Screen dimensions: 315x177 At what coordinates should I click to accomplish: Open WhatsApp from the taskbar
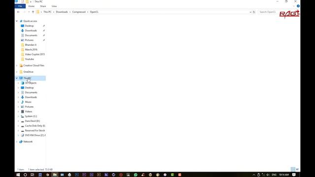tap(136, 175)
